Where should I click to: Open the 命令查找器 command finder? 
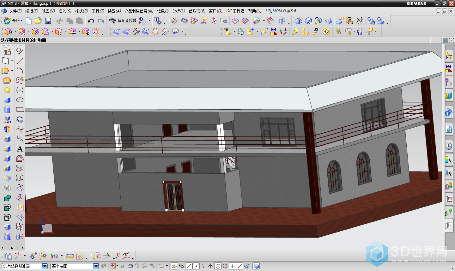tap(123, 20)
